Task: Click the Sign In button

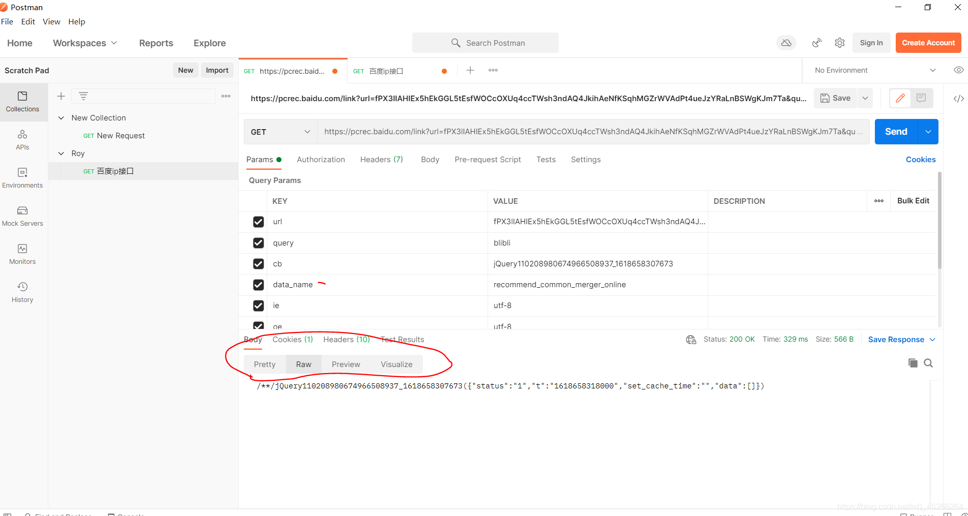Action: click(871, 43)
